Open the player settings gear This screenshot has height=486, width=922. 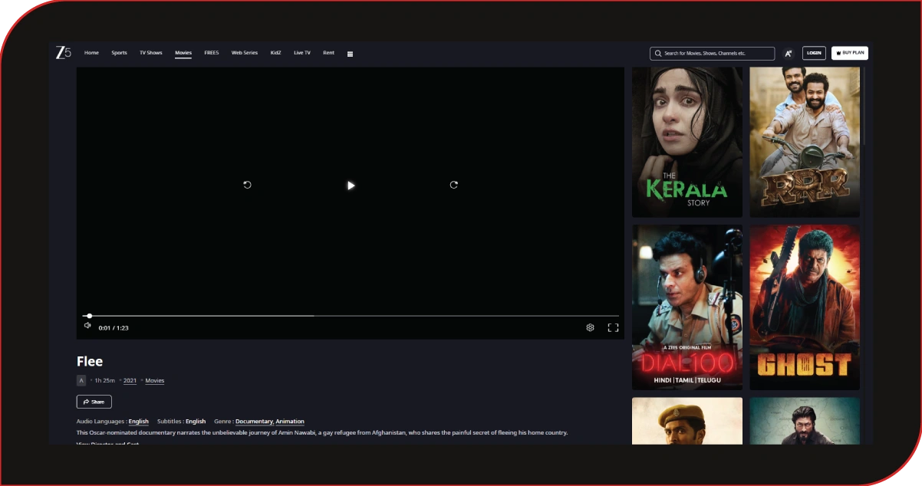click(591, 327)
